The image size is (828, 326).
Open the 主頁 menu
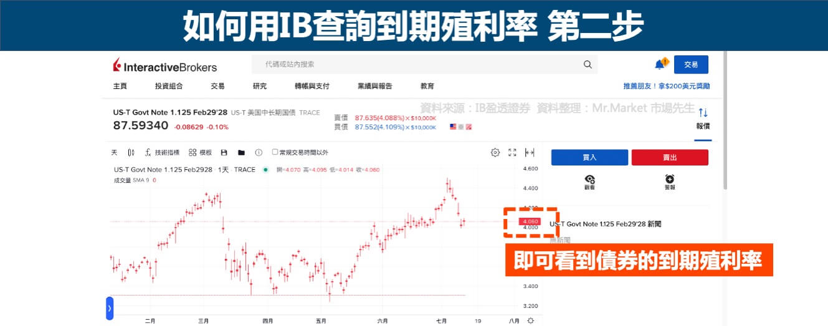120,86
